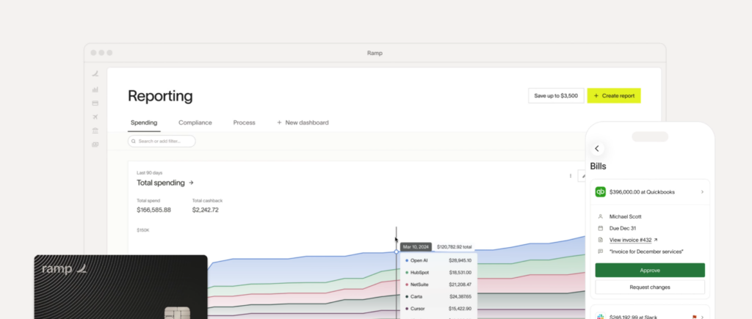752x319 pixels.
Task: Select the Carta row in tooltip
Action: (x=438, y=296)
